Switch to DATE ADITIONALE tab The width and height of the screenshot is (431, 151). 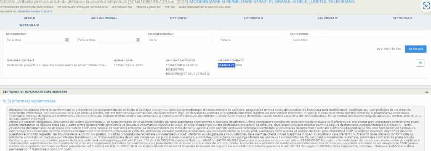(x=104, y=18)
